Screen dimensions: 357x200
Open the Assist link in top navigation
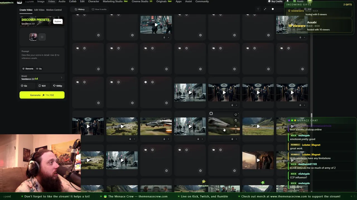[x=189, y=1]
